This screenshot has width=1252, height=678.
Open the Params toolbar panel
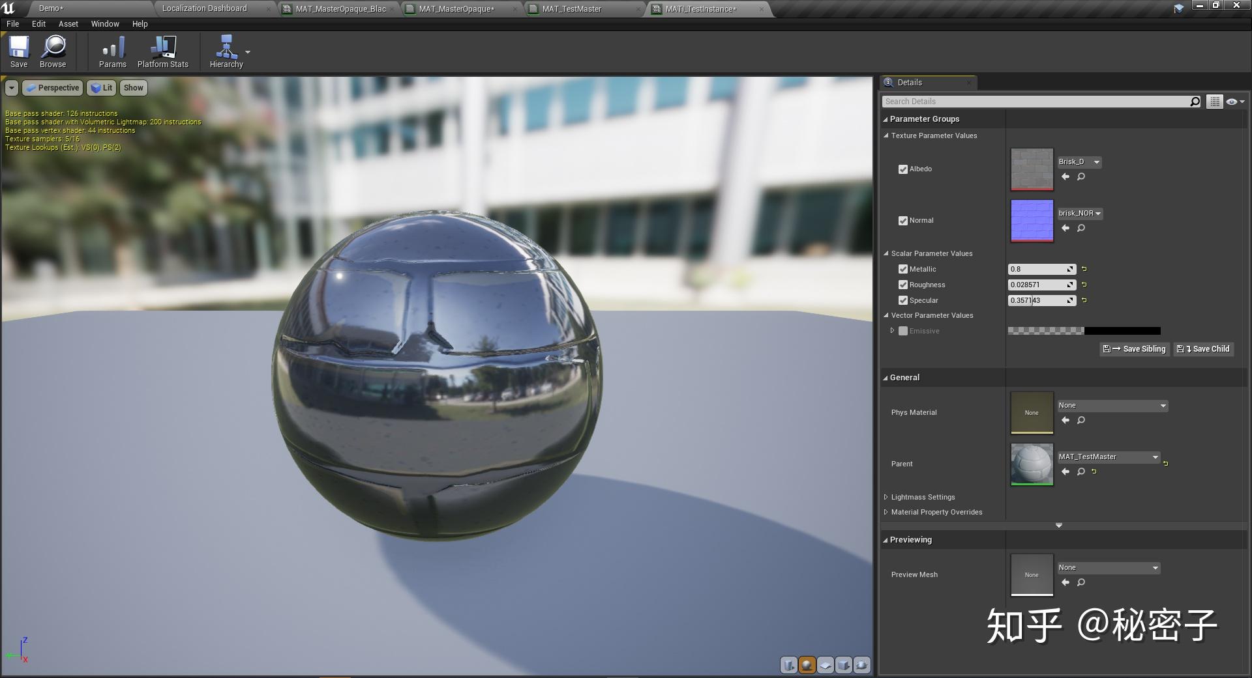coord(112,51)
